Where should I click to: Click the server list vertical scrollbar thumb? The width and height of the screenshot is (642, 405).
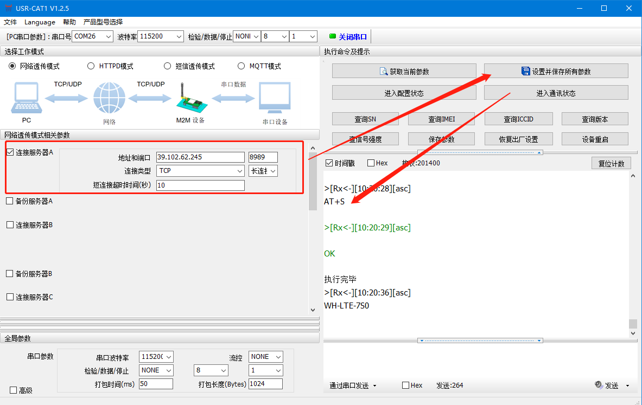point(313,182)
